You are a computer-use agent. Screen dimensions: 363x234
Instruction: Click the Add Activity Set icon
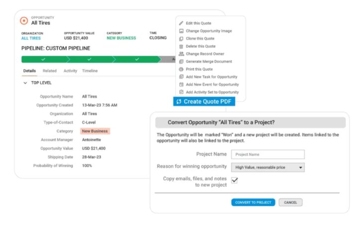(x=181, y=92)
